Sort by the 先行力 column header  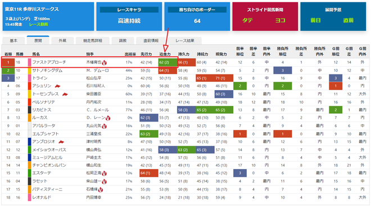coord(146,54)
